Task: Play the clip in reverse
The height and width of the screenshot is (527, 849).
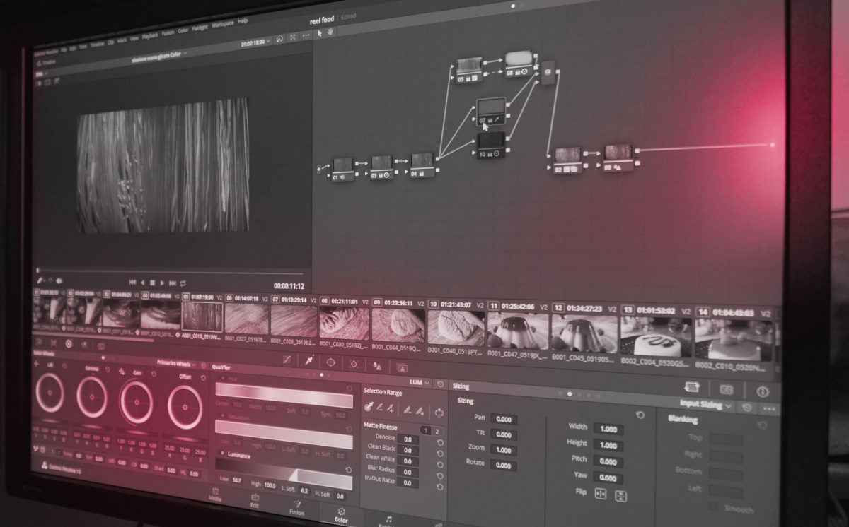Action: tap(142, 283)
